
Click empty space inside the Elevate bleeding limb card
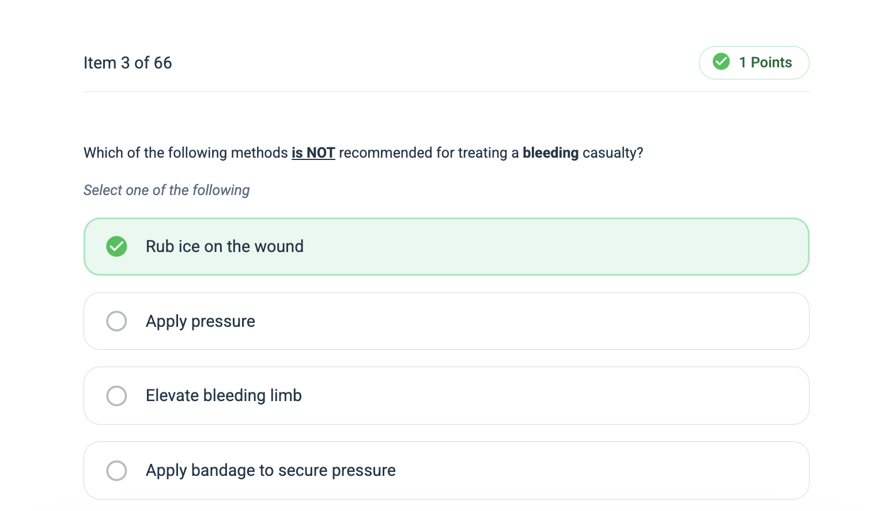[x=519, y=396]
